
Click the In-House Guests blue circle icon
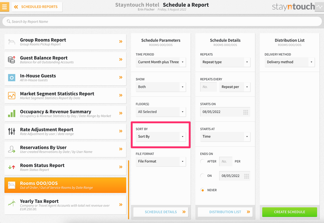click(x=12, y=78)
